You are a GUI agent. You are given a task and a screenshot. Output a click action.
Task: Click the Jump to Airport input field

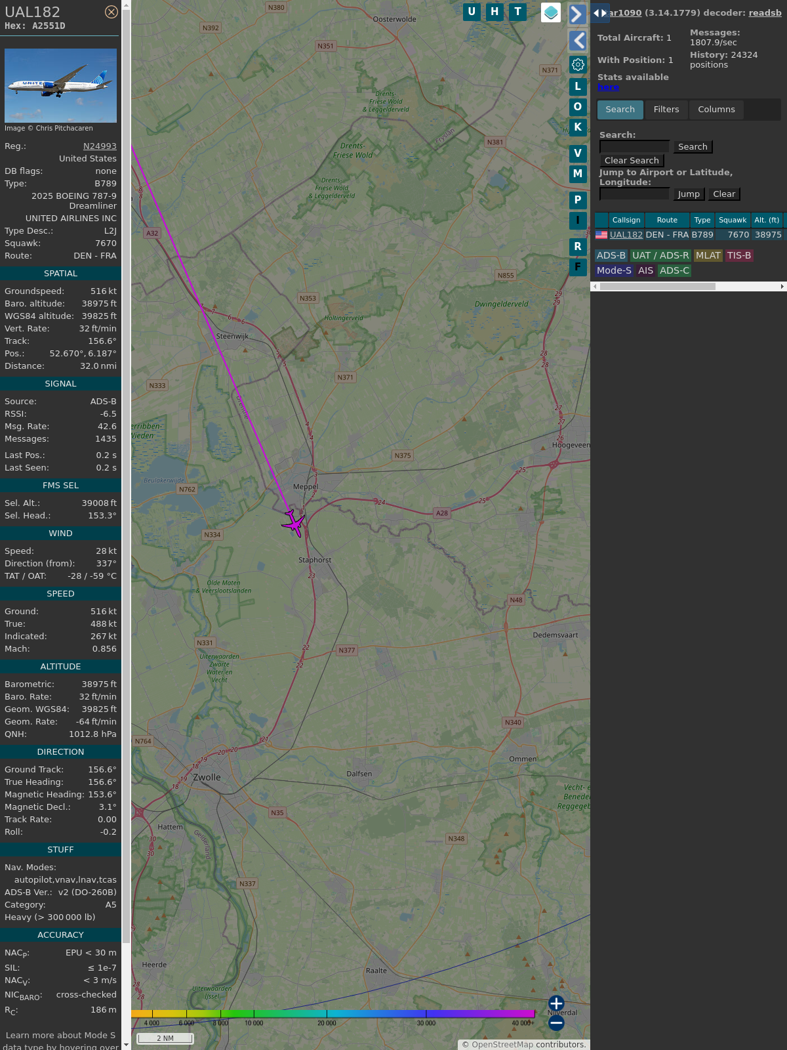[x=634, y=194]
